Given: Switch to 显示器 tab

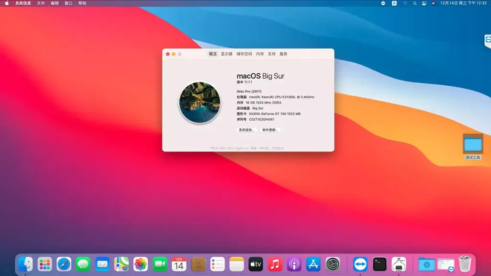Looking at the screenshot, I should pyautogui.click(x=226, y=54).
